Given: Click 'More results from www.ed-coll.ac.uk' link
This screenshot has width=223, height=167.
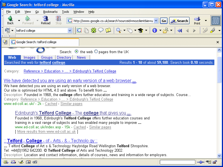Looking at the screenshot, I should click(47, 131).
